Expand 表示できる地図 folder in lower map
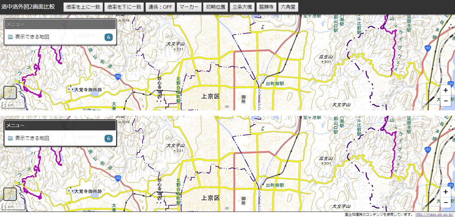The image size is (455, 223). coord(60,138)
